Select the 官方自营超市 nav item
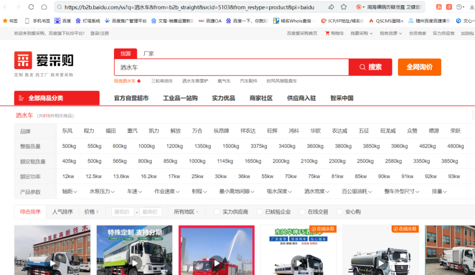 [x=132, y=98]
